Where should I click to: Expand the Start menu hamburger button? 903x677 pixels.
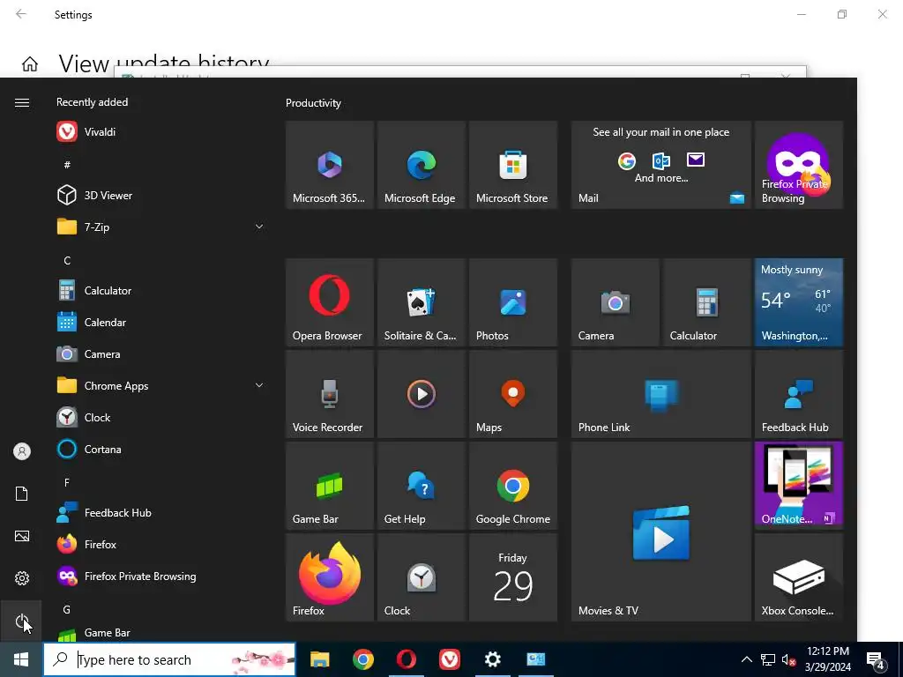coord(22,102)
